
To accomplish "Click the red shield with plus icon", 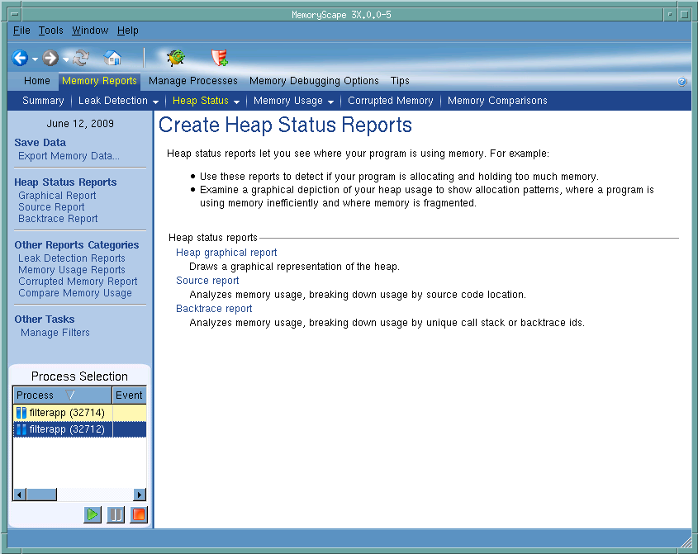I will [219, 58].
